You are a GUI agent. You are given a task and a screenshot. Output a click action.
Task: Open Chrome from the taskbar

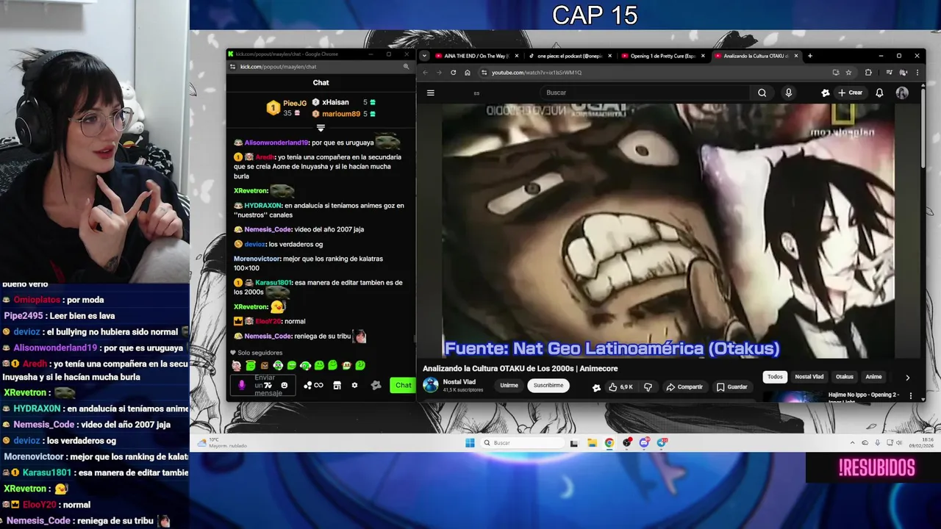point(609,443)
